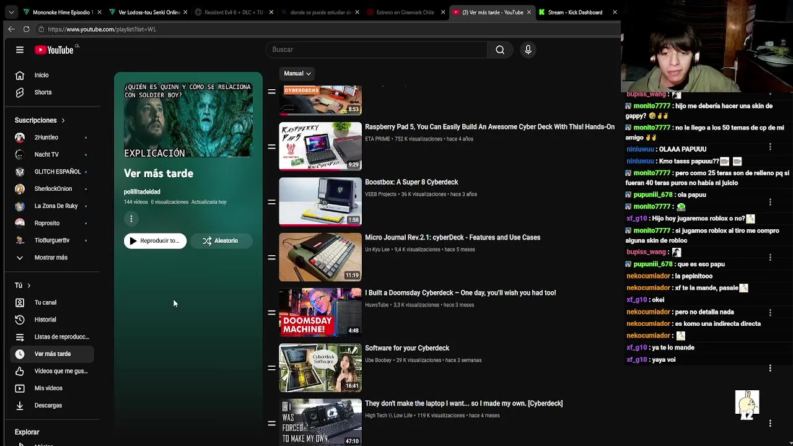
Task: Click Aleatorio shuffle button
Action: click(x=221, y=241)
